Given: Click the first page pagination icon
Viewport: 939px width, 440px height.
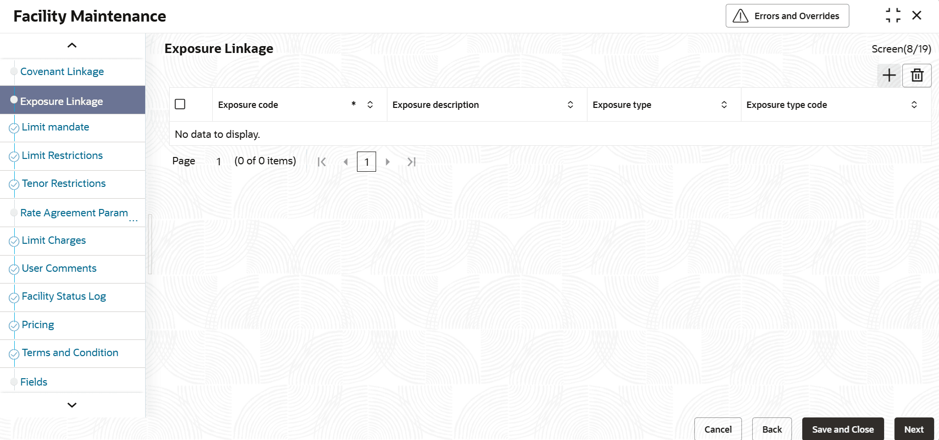Looking at the screenshot, I should click(x=322, y=162).
